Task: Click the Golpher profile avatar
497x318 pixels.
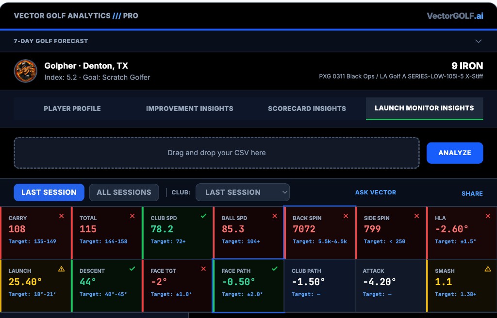Action: coord(25,71)
